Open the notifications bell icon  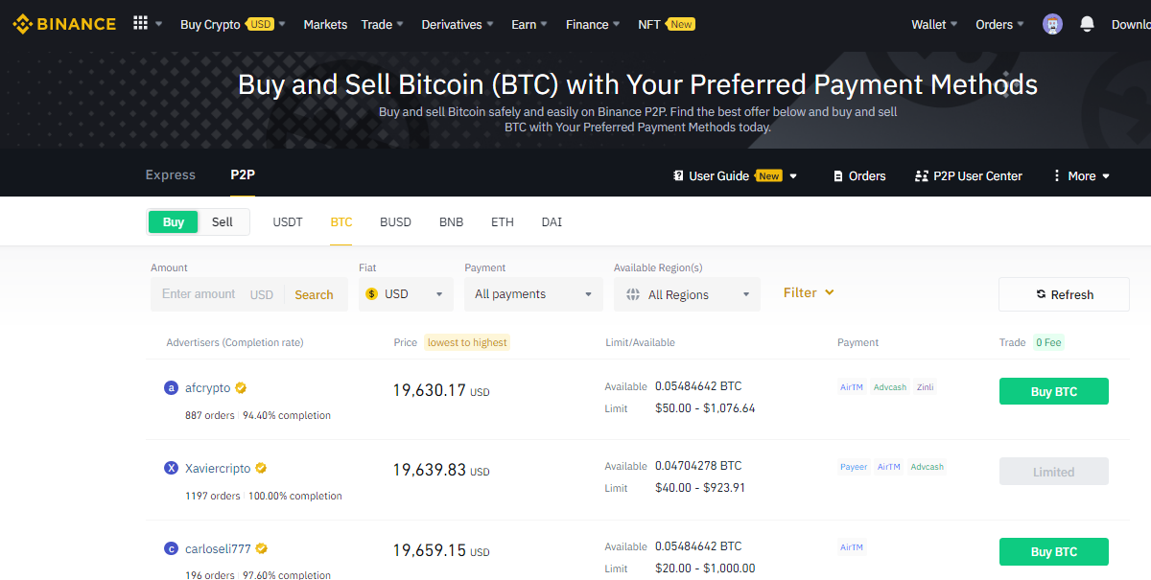tap(1087, 25)
